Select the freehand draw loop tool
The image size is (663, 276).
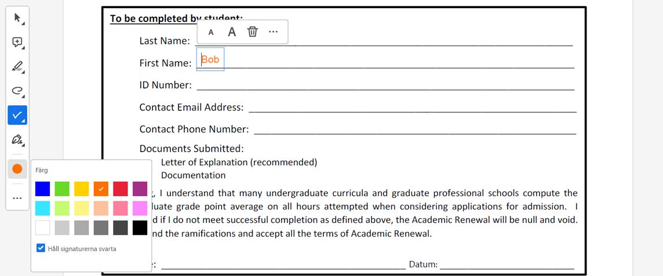click(x=17, y=91)
